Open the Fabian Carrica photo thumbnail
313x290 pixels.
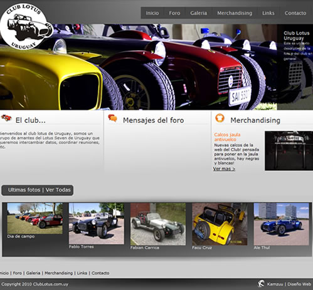(158, 224)
